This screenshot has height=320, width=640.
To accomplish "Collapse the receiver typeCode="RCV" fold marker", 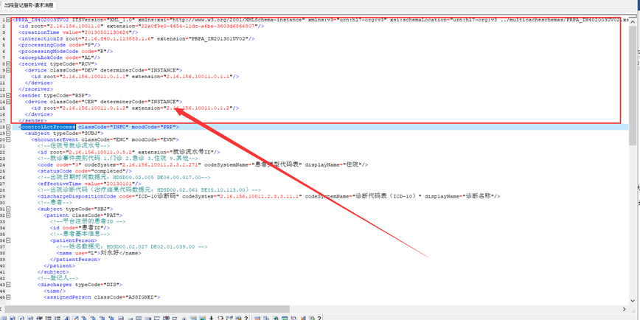I will (8, 63).
